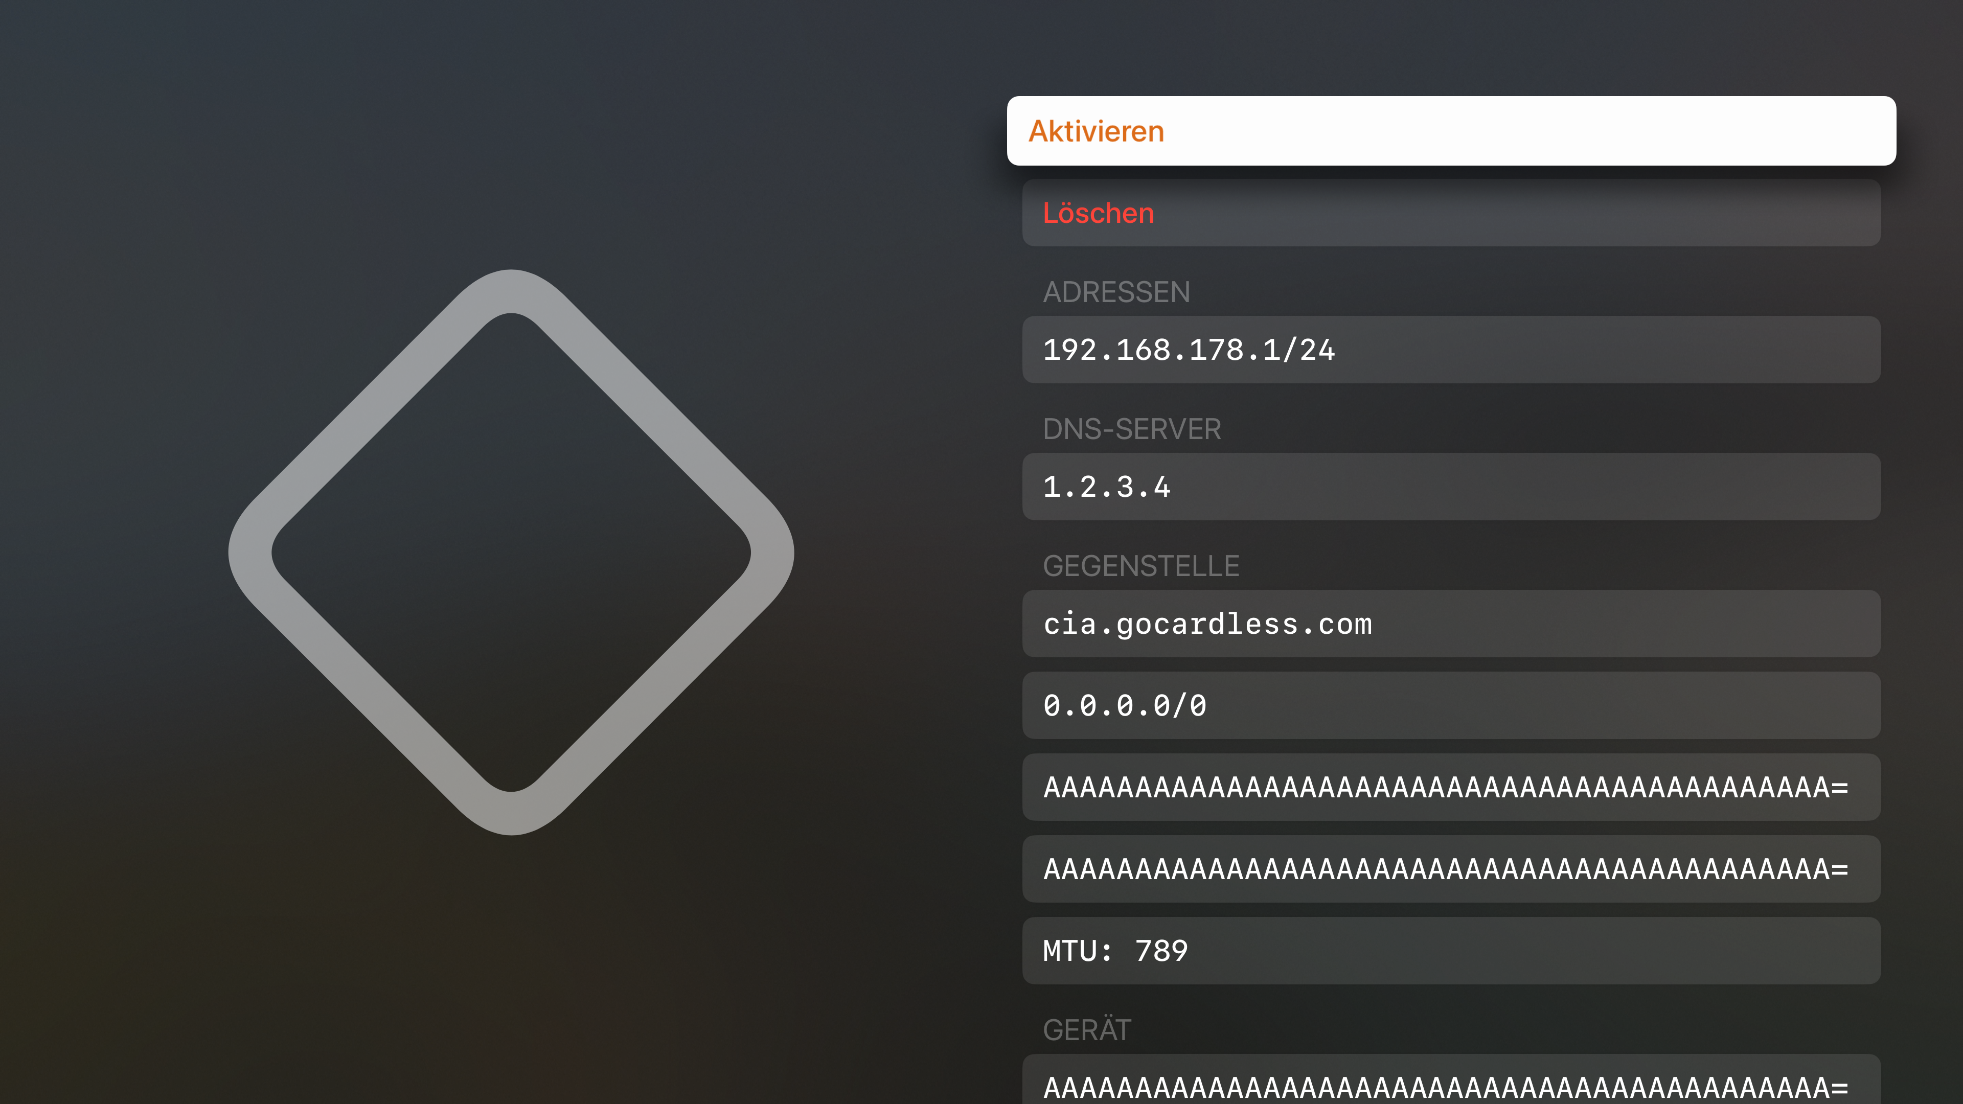Click the red Löschen text
The width and height of the screenshot is (1963, 1104).
point(1098,213)
